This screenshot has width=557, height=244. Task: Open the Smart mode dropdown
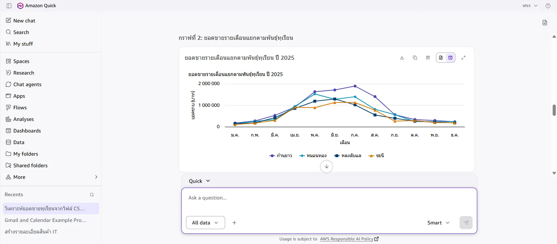coord(438,223)
